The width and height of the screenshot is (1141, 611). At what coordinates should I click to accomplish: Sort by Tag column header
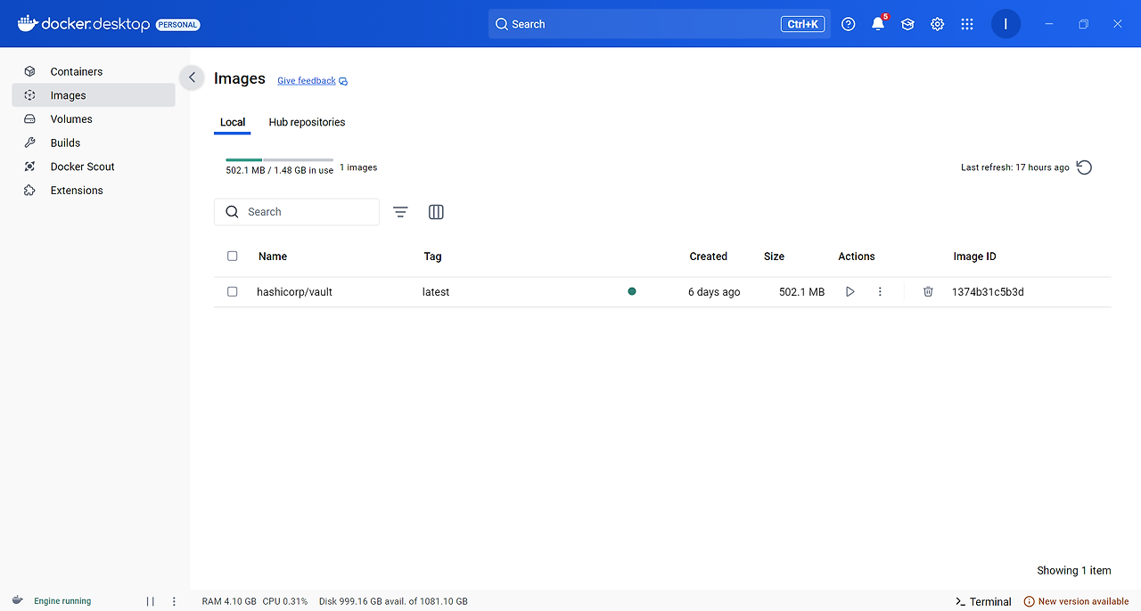(432, 257)
